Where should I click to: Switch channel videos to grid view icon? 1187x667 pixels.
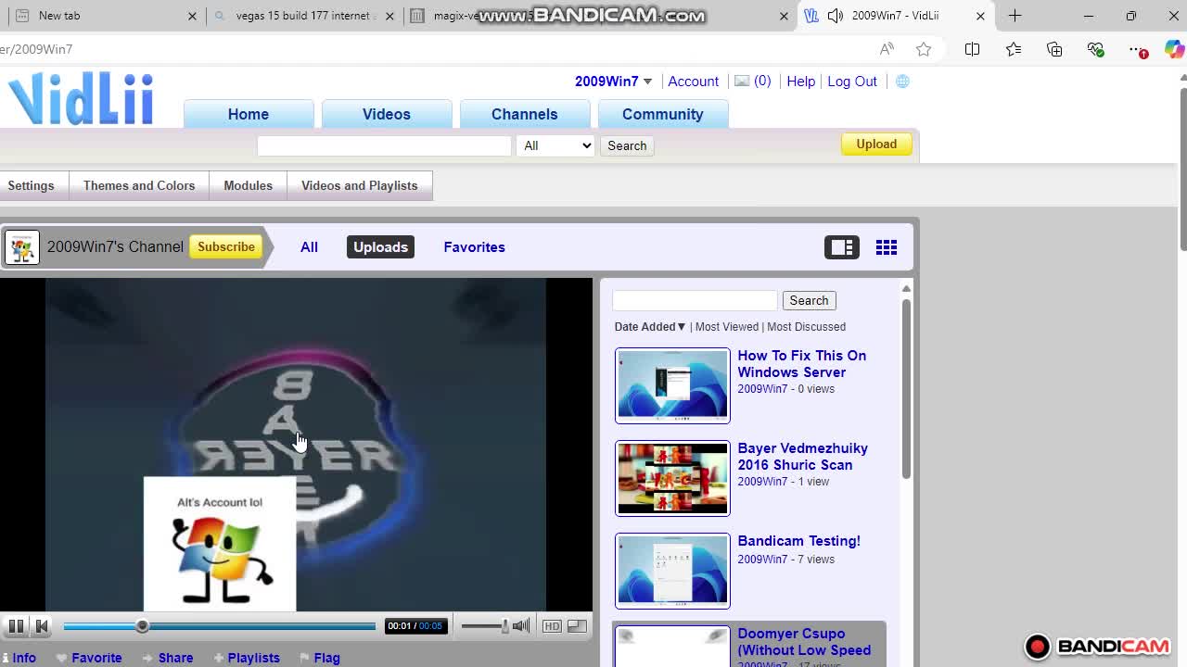[x=886, y=246]
